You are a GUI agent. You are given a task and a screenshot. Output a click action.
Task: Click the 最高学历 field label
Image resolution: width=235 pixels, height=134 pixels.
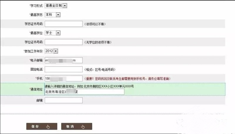click(x=36, y=15)
